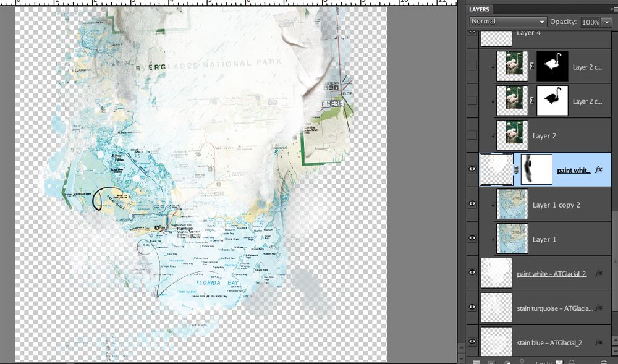The height and width of the screenshot is (364, 618).
Task: Click the Everglades National Park text on canvas
Action: pos(210,65)
